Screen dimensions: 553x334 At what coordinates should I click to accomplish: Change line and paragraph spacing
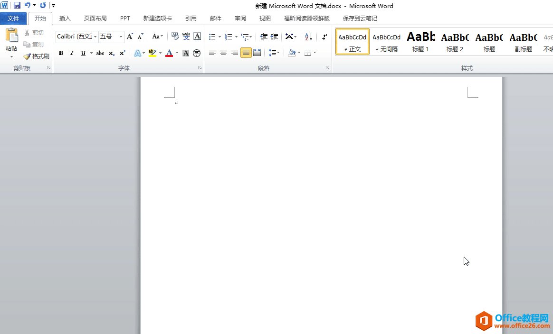(274, 53)
